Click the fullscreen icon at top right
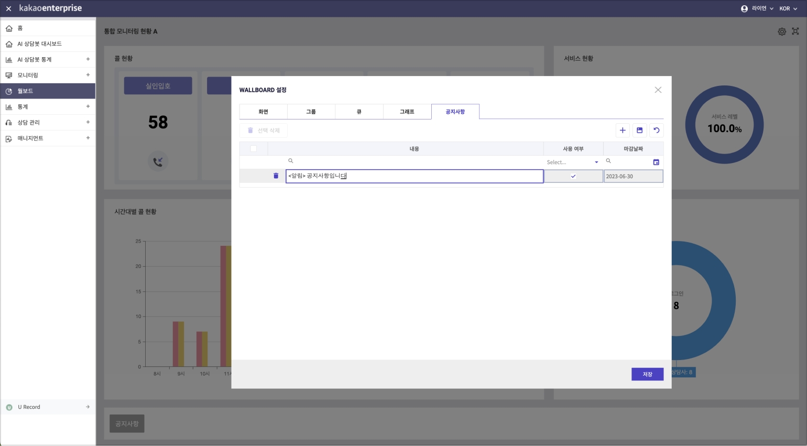 [795, 31]
